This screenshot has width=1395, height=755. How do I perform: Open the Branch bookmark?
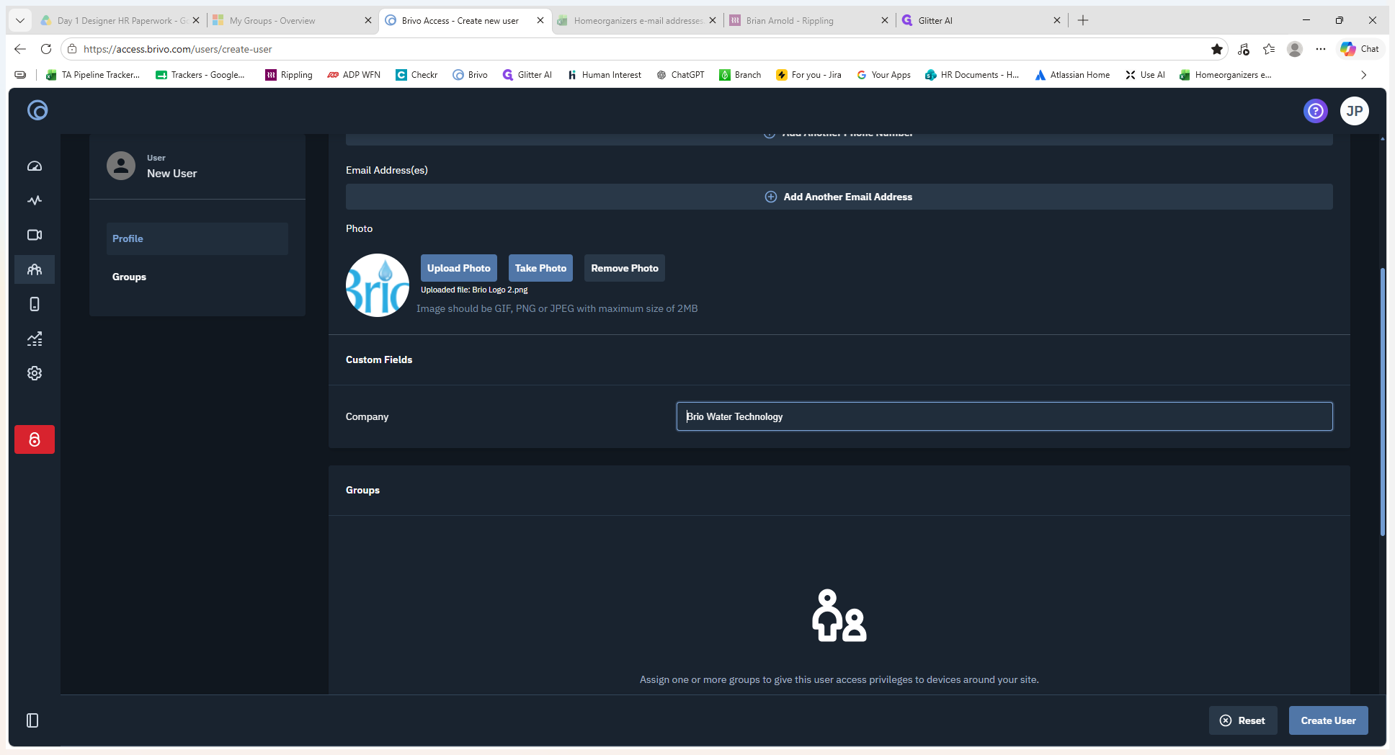(x=740, y=75)
